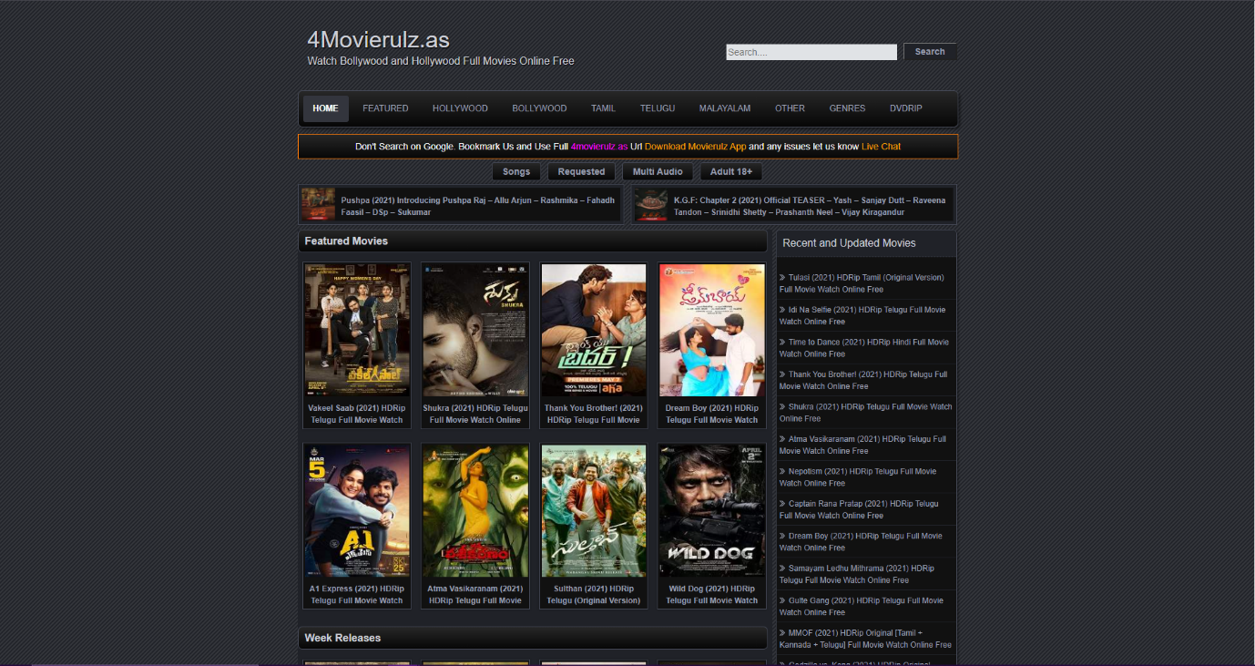
Task: Open the Vakeel Saab movie poster
Action: 357,330
